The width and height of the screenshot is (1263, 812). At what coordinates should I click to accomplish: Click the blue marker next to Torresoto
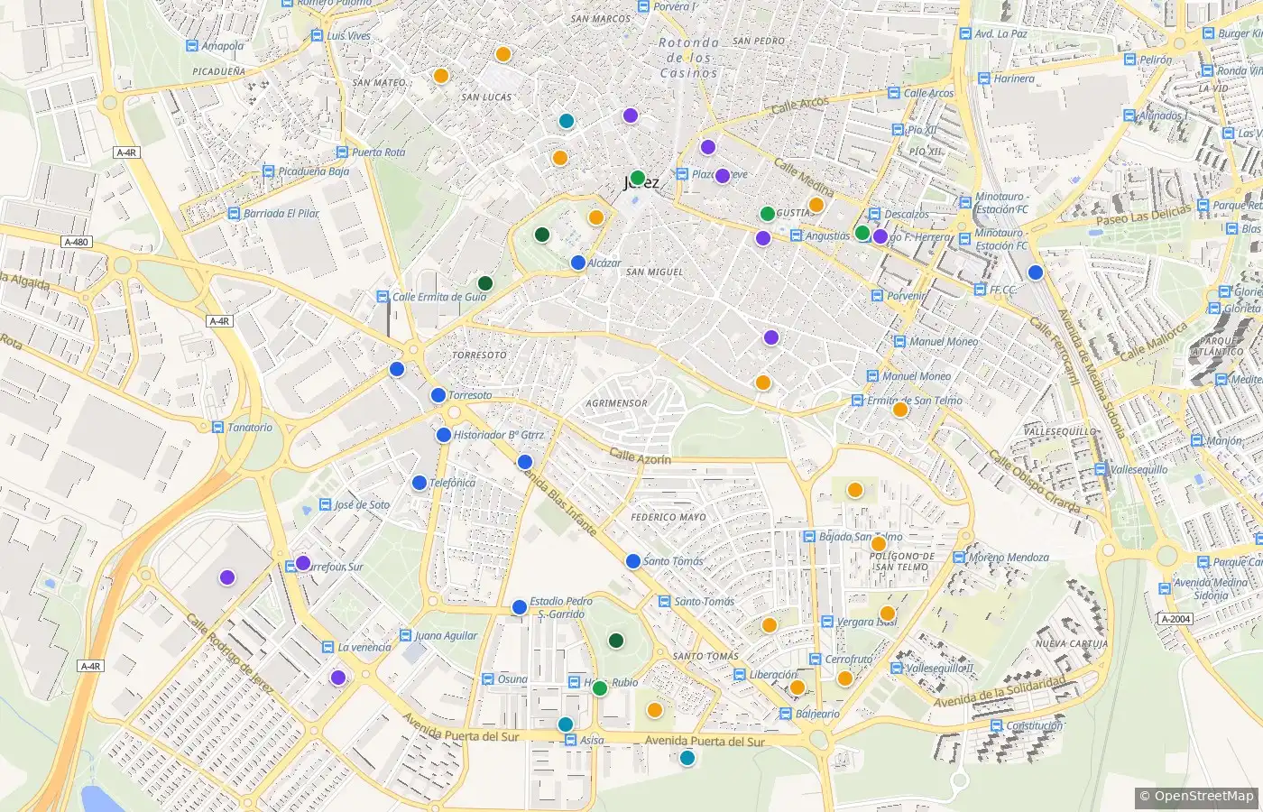438,394
